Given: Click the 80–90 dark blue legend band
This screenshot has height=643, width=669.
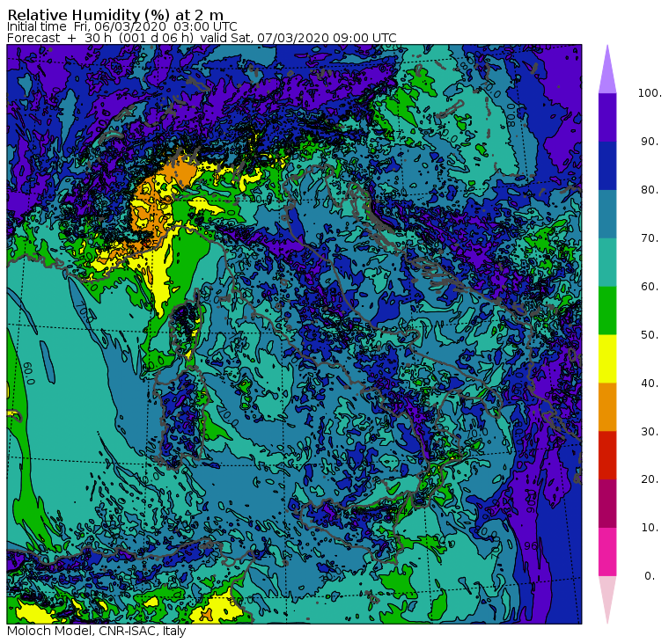Looking at the screenshot, I should tap(607, 165).
